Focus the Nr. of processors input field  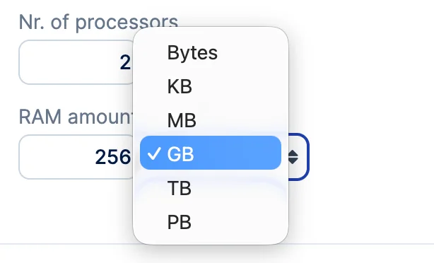pyautogui.click(x=76, y=62)
